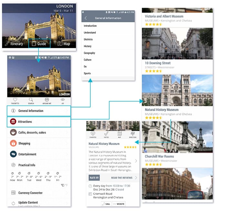Open the Shopping category
Viewport: 226px width, 212px height.
pyautogui.click(x=39, y=143)
